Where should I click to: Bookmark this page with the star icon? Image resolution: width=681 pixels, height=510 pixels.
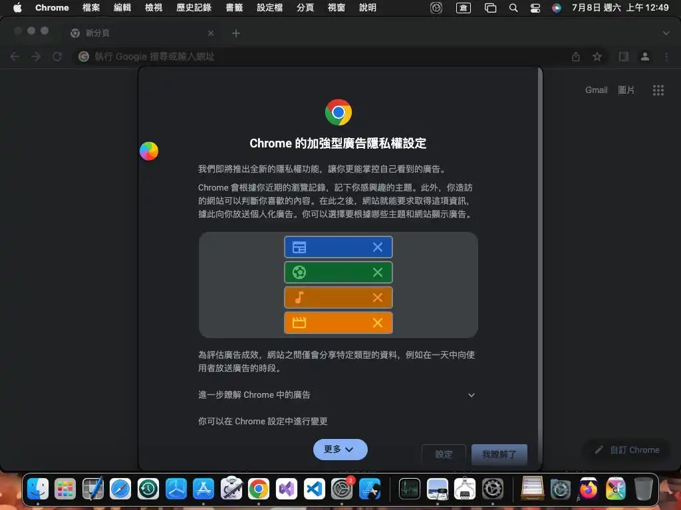click(x=597, y=57)
